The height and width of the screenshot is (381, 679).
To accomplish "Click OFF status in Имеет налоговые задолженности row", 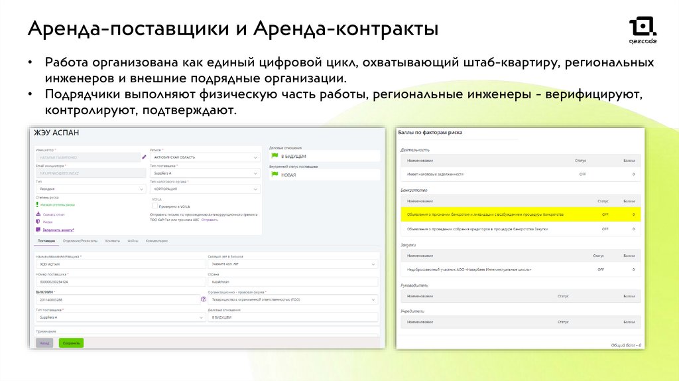I will click(582, 175).
